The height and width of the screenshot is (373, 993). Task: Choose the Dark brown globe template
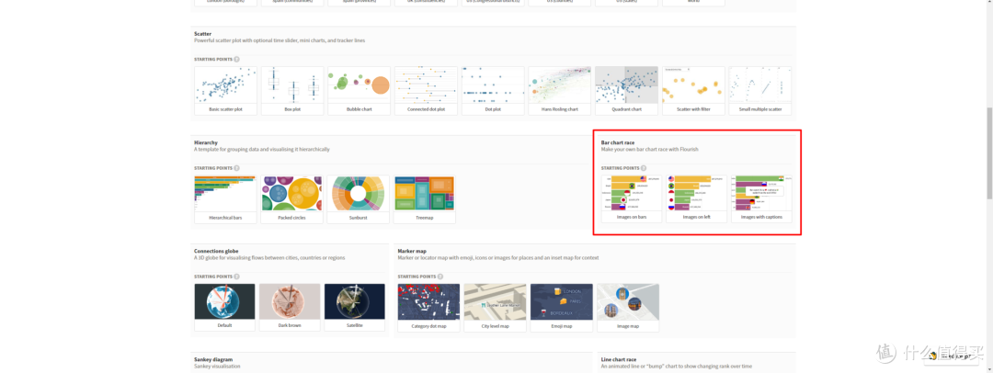coord(290,307)
